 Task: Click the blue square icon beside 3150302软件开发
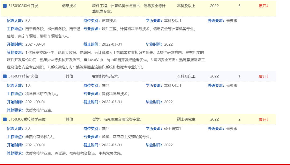click(x=5, y=6)
